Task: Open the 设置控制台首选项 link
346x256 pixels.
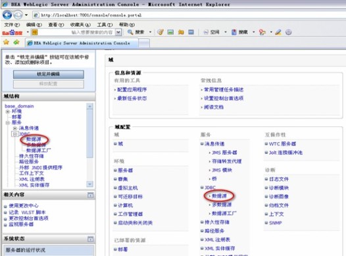Action: click(x=224, y=99)
